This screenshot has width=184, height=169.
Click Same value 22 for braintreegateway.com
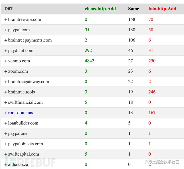(x=130, y=82)
